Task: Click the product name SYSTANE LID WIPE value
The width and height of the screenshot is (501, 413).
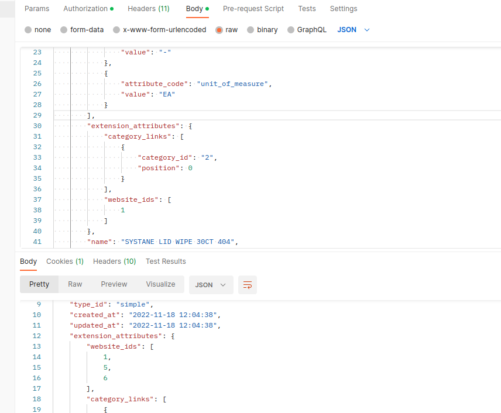Action: click(x=178, y=242)
